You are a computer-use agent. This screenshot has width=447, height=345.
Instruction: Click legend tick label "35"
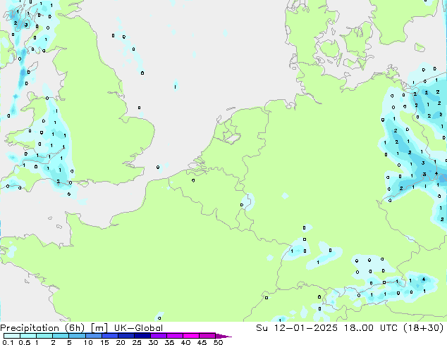tap(169, 342)
